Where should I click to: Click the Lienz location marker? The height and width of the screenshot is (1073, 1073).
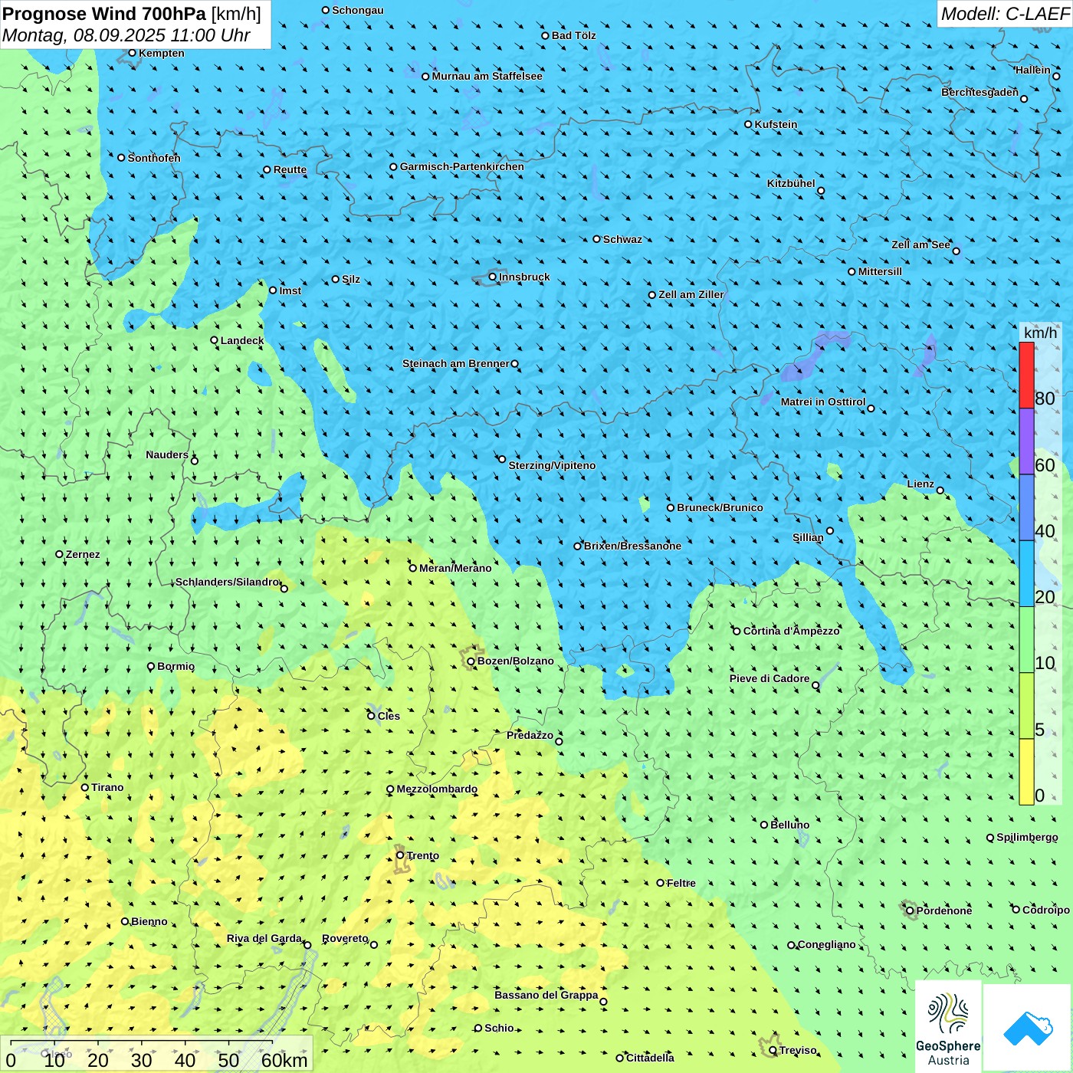(940, 491)
